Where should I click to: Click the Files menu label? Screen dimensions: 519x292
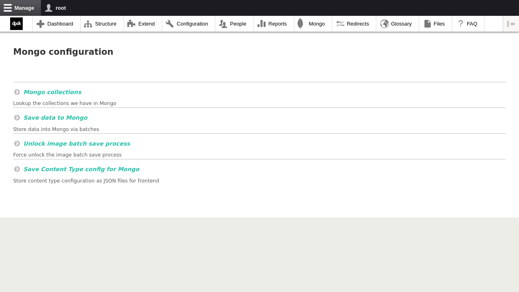439,24
